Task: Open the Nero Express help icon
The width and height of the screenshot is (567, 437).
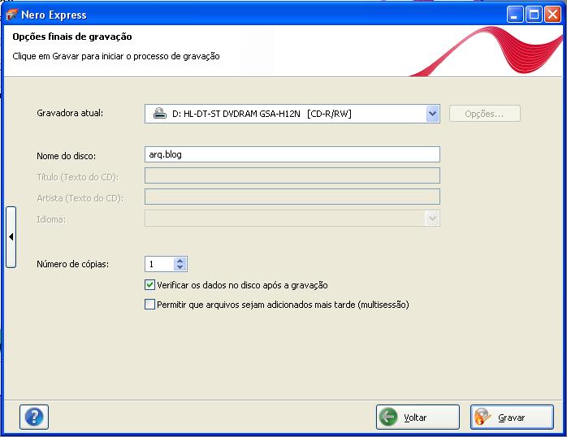Action: click(x=34, y=418)
